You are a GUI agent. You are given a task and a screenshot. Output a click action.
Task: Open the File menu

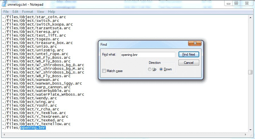(x=6, y=12)
